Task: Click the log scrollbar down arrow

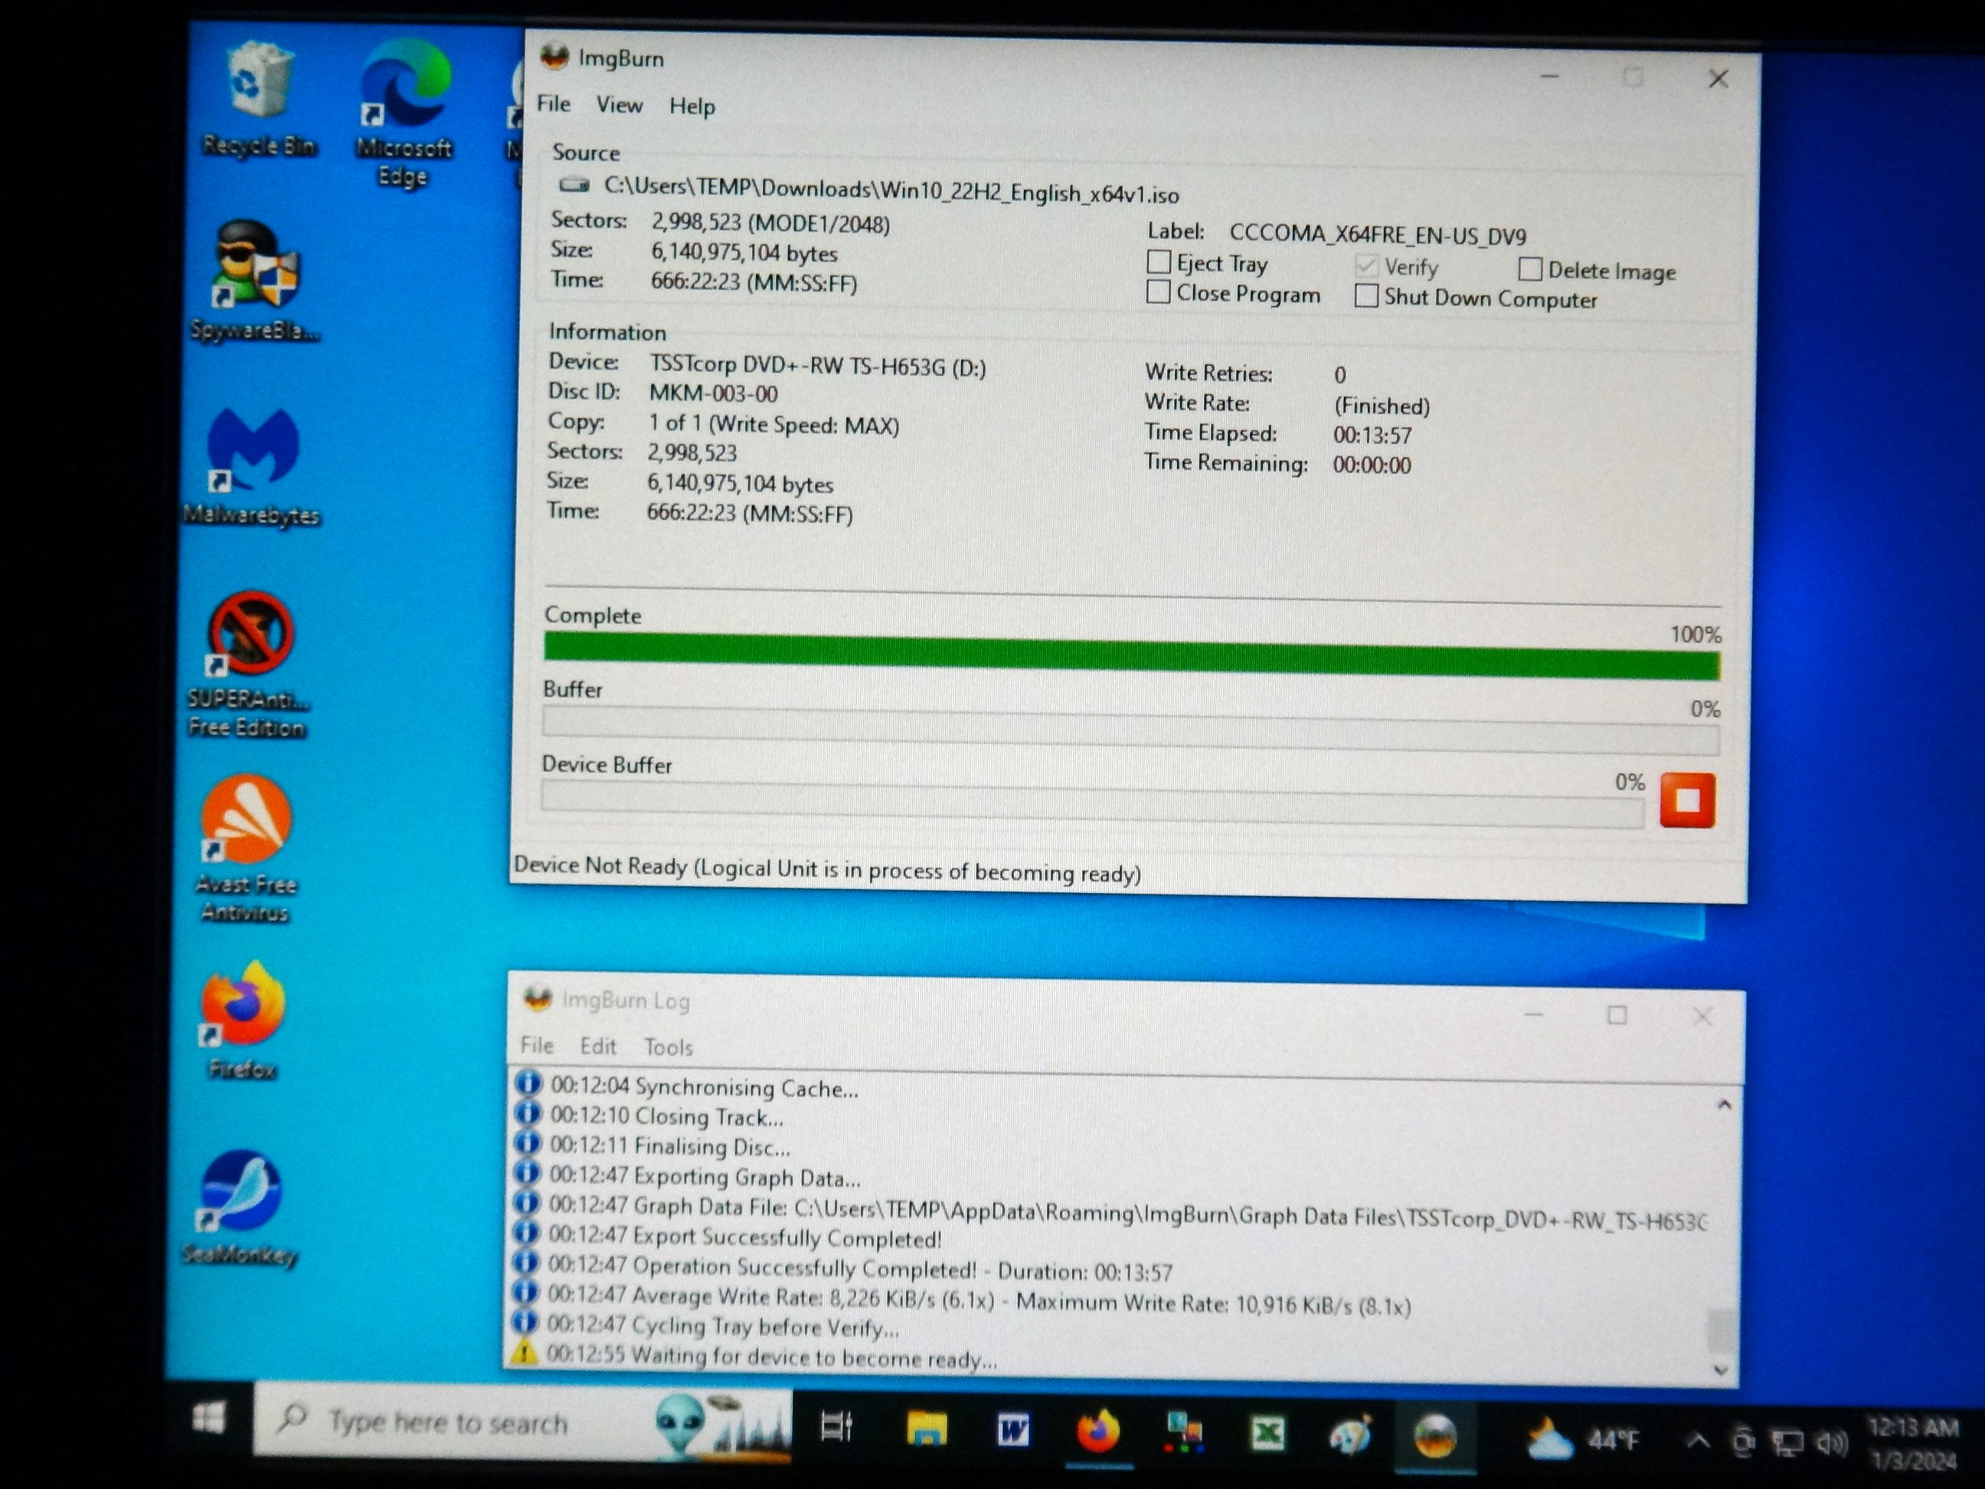Action: click(x=1720, y=1370)
